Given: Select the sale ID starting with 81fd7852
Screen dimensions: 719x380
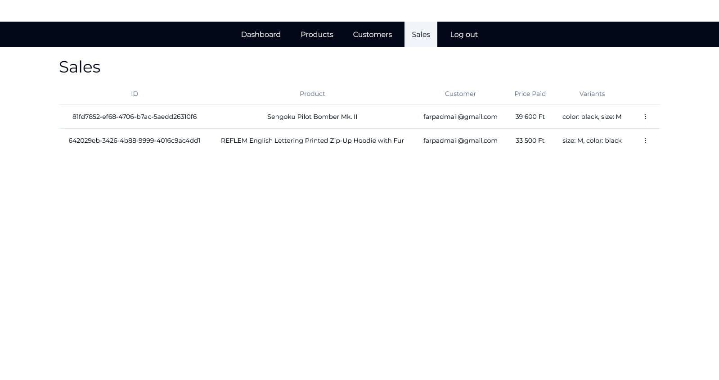Looking at the screenshot, I should [x=134, y=117].
